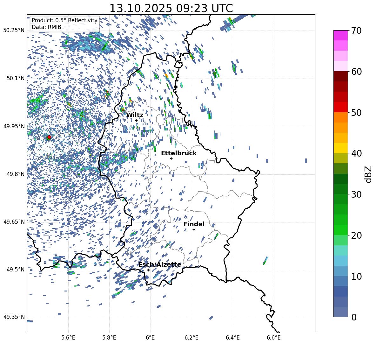Click the dBZ colorbar axis label

click(x=368, y=174)
